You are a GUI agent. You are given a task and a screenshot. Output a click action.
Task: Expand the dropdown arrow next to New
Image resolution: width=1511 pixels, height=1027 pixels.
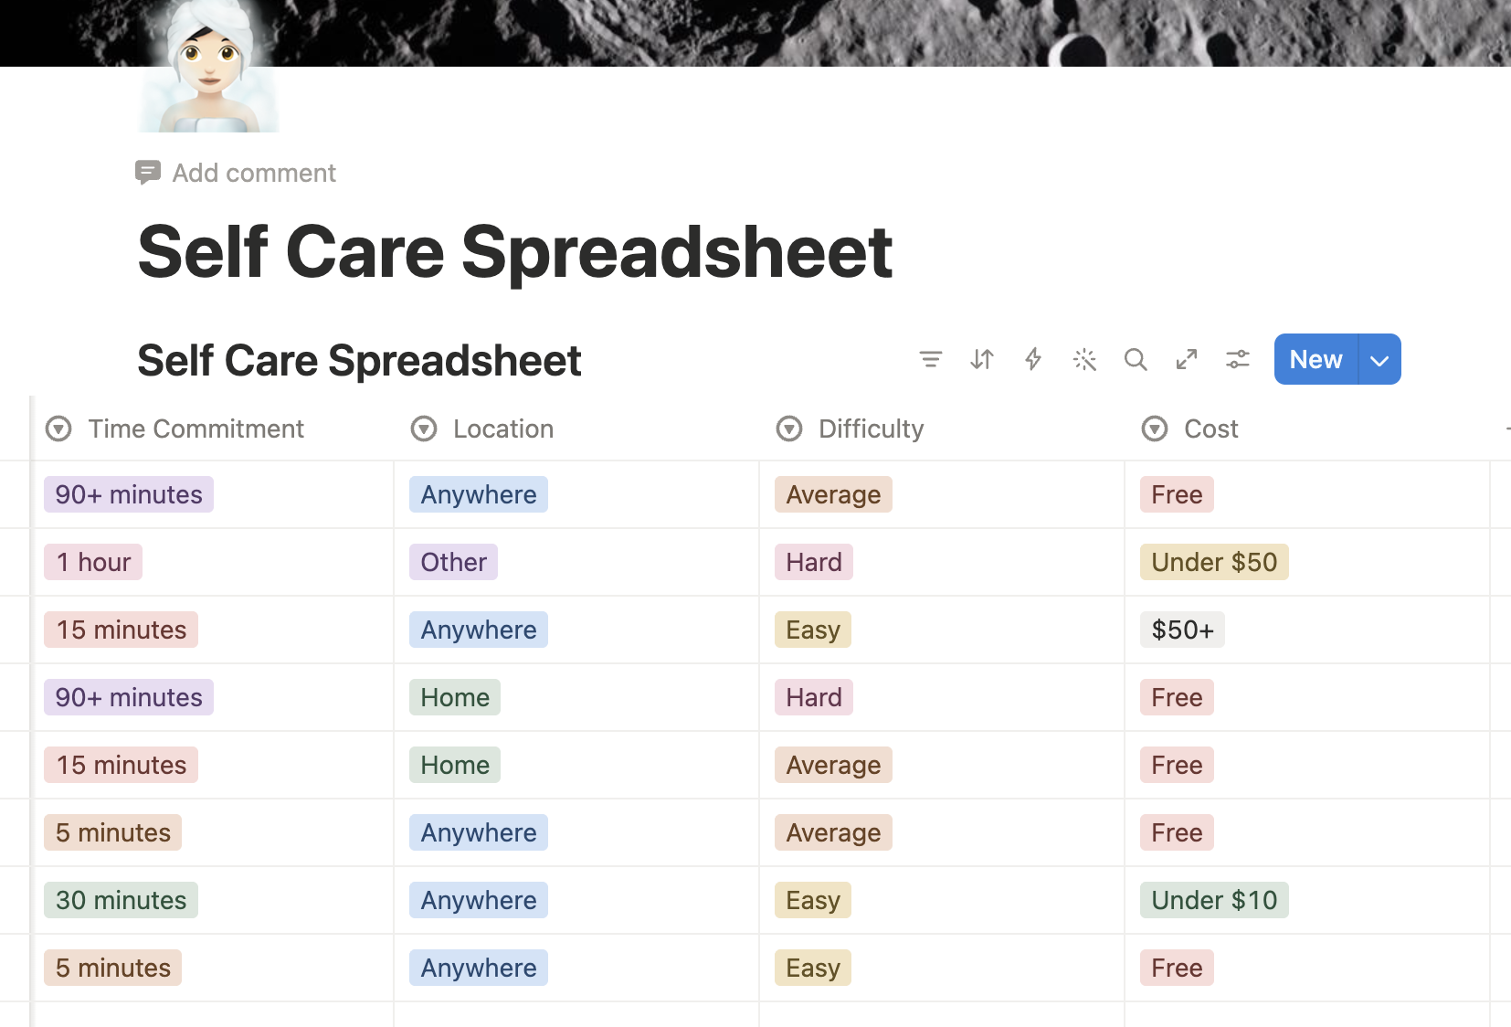pyautogui.click(x=1379, y=359)
